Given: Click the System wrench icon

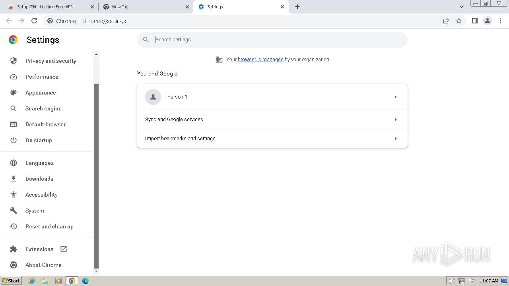Looking at the screenshot, I should point(14,211).
